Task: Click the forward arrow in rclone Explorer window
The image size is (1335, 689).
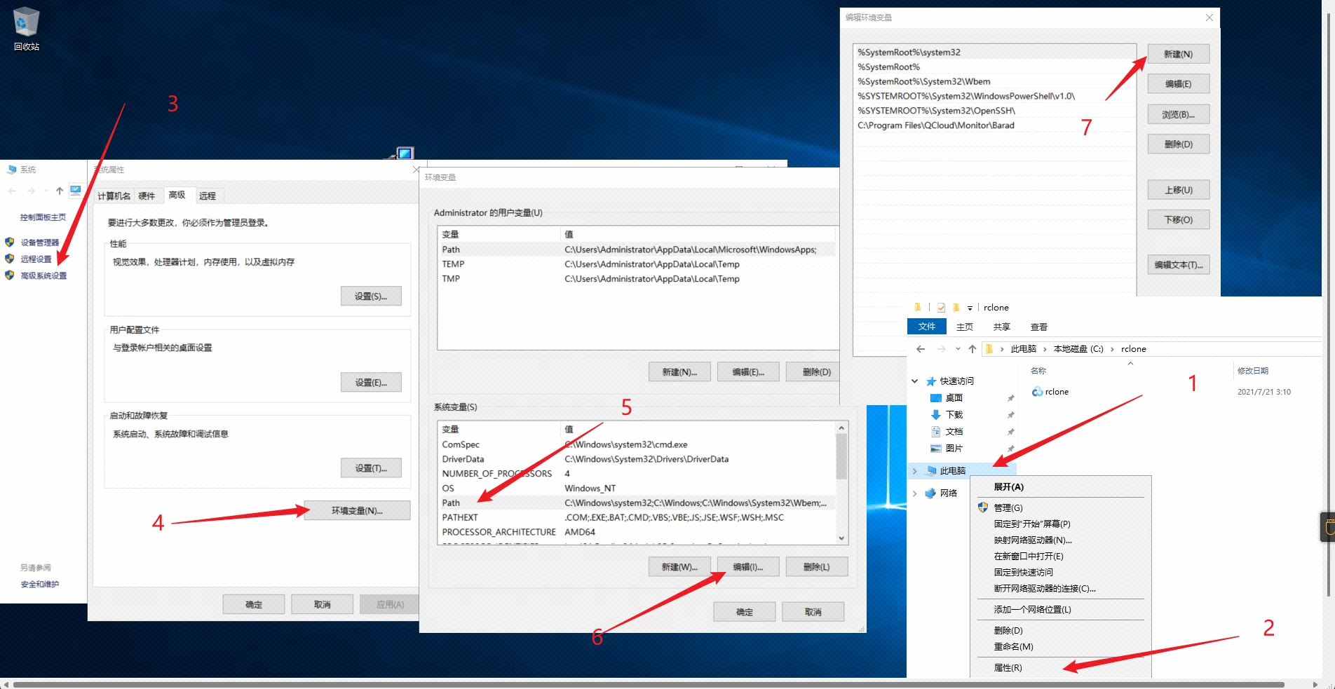Action: click(941, 349)
